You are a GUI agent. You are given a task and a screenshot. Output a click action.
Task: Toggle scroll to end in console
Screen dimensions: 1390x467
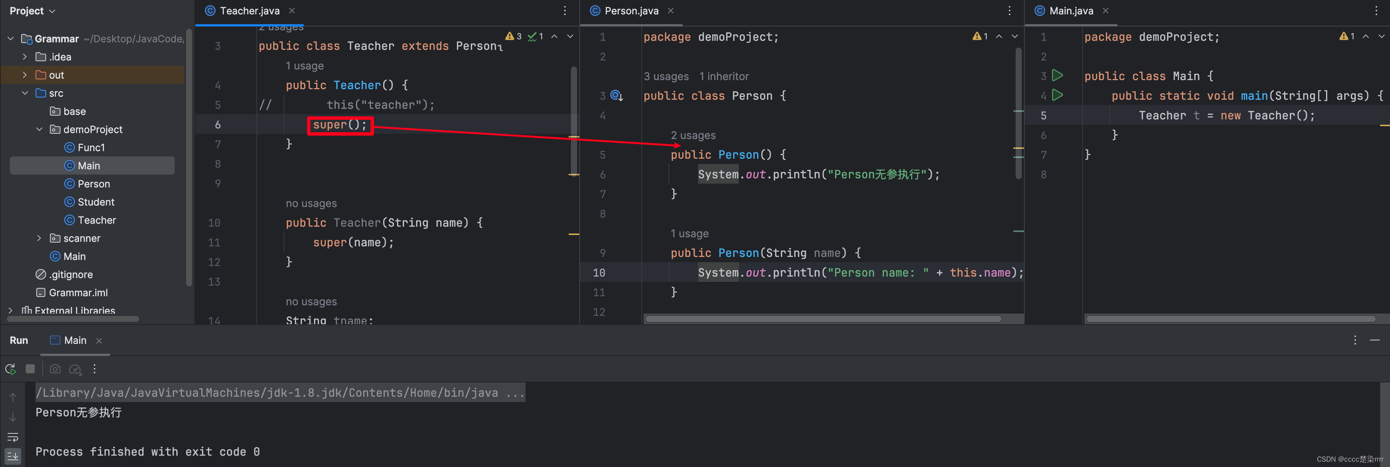pos(13,456)
